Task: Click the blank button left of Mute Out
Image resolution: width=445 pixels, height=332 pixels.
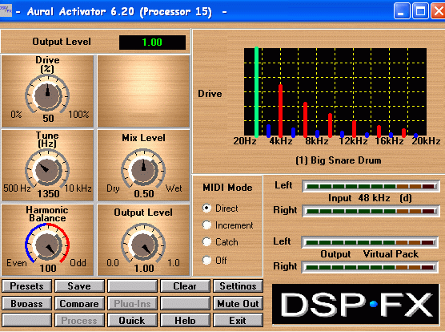Action: coord(185,303)
